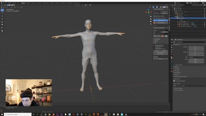Open the File menu
The image size is (206, 116).
4,3
